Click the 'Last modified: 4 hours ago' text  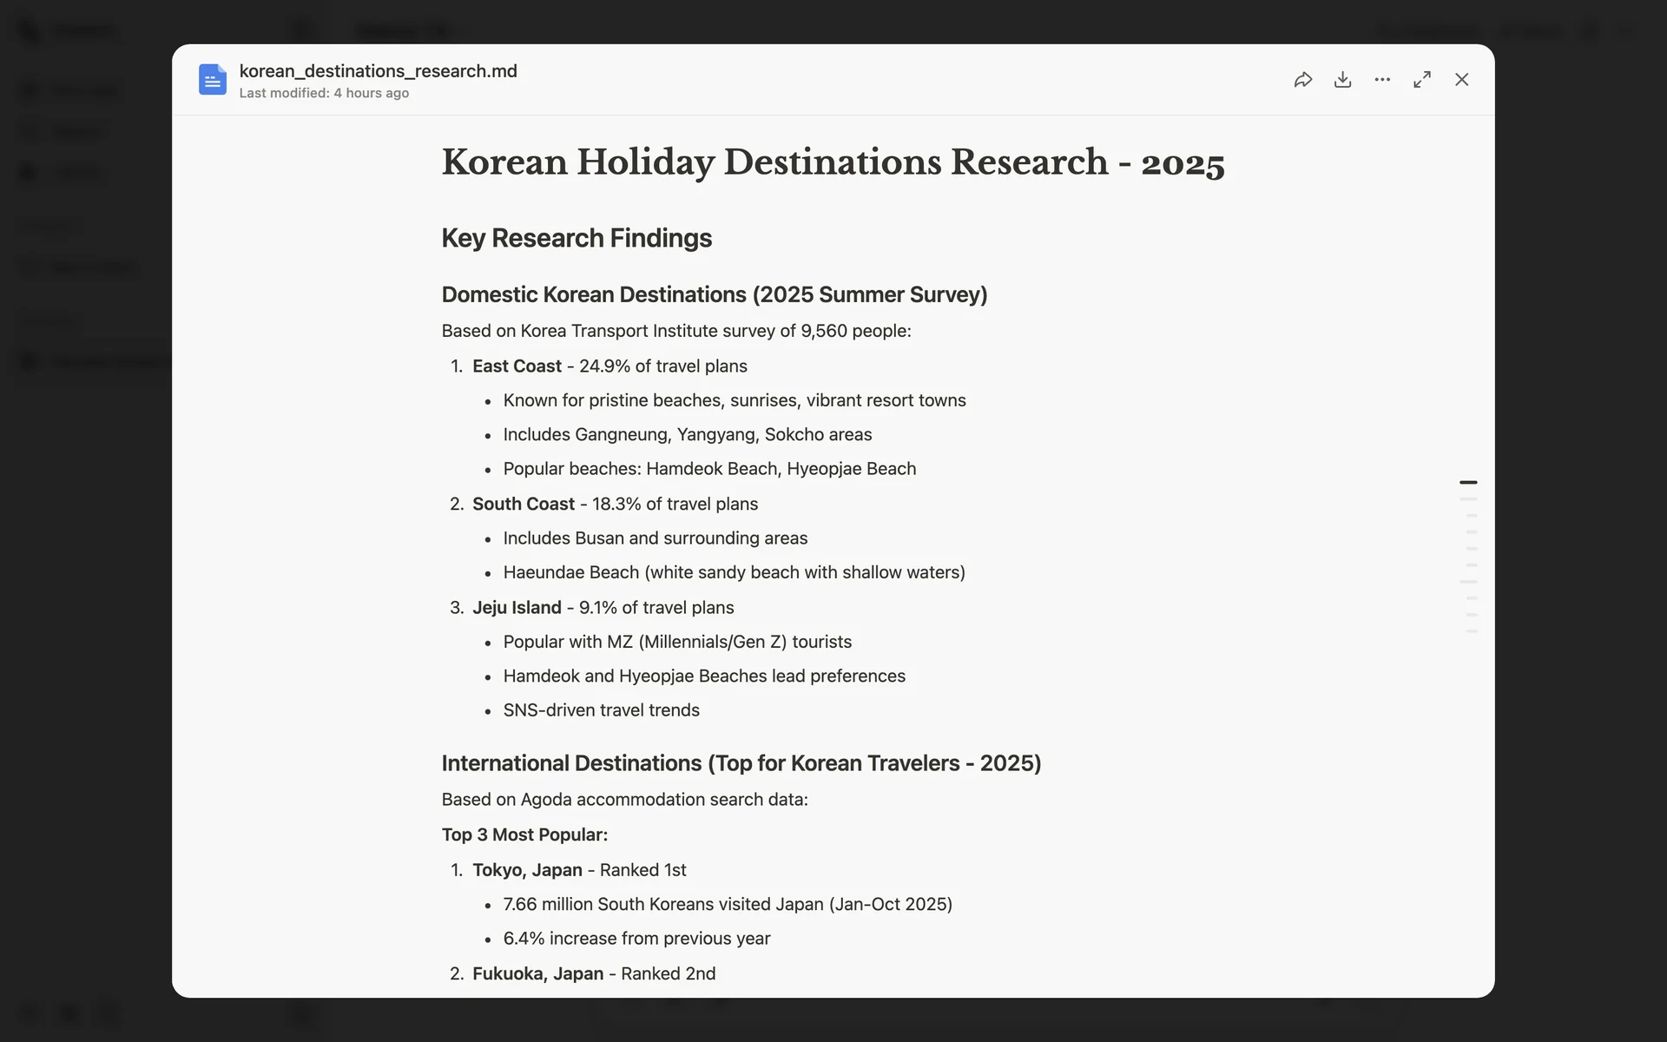(324, 93)
